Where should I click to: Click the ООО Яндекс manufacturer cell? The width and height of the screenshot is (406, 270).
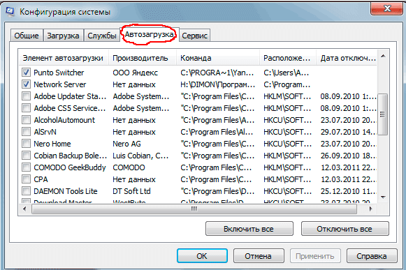click(135, 73)
